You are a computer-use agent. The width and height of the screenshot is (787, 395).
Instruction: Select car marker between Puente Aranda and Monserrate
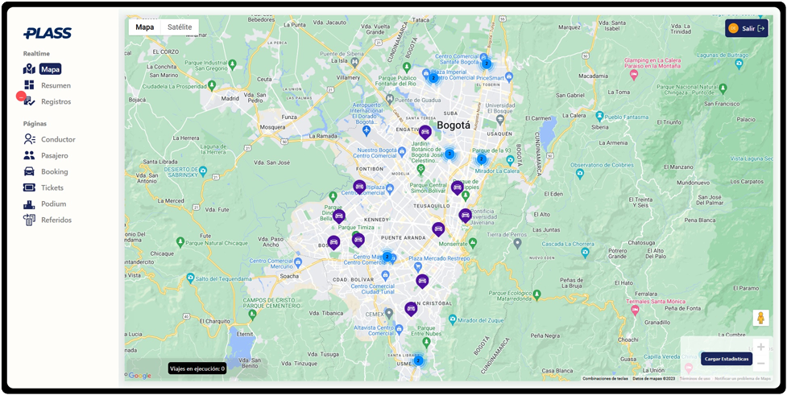tap(438, 229)
